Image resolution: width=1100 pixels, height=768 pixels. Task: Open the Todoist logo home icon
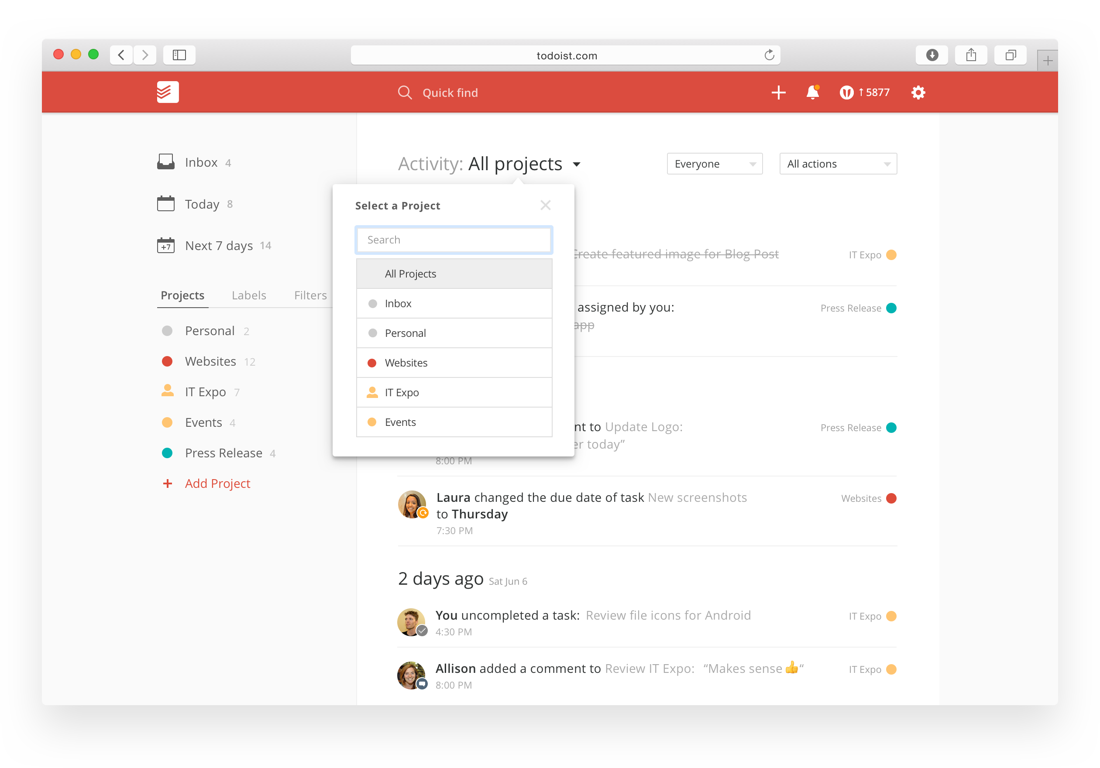coord(168,92)
